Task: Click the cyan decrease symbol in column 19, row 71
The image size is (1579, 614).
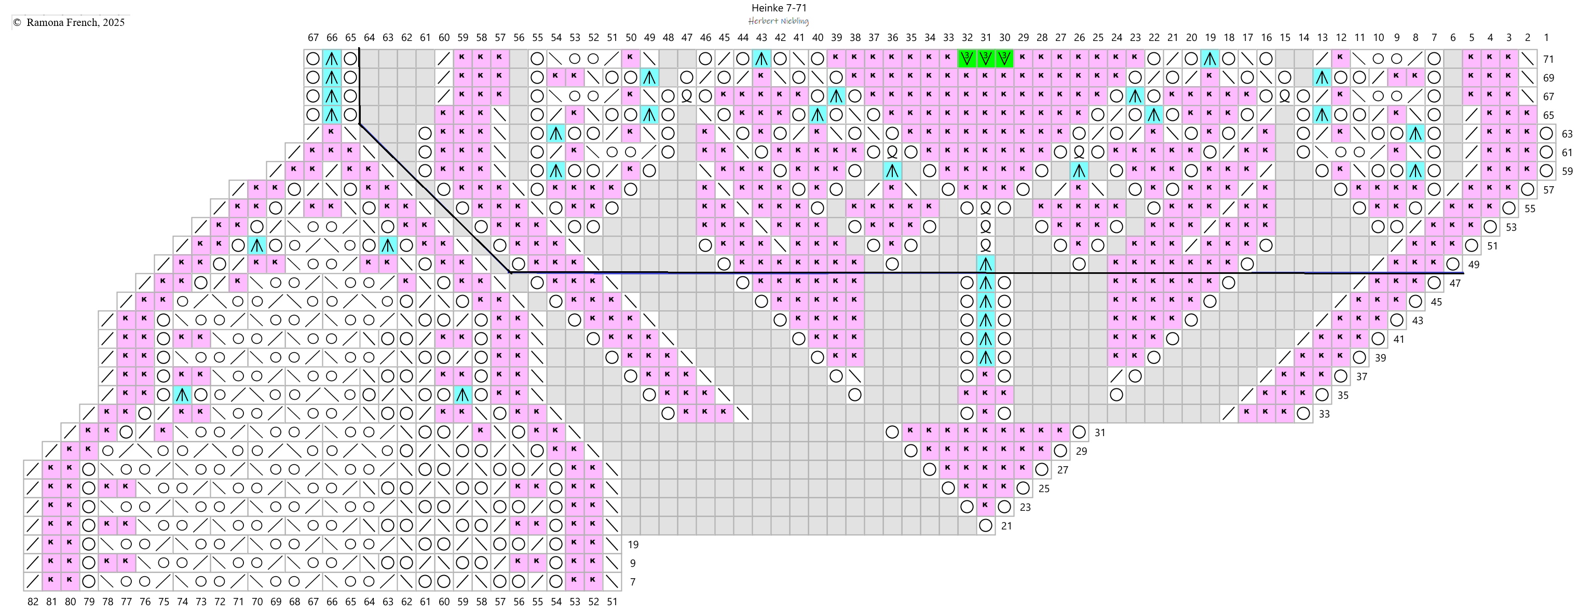Action: 1209,59
